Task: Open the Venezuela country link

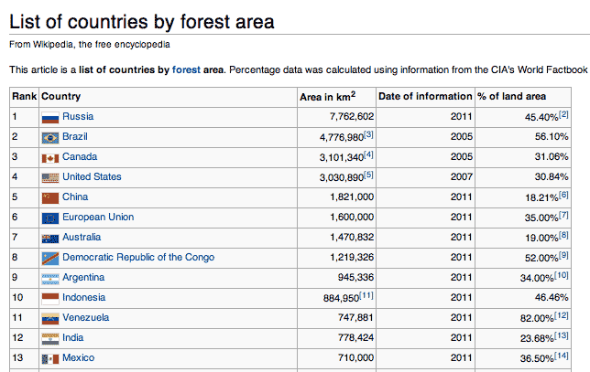Action: (85, 317)
